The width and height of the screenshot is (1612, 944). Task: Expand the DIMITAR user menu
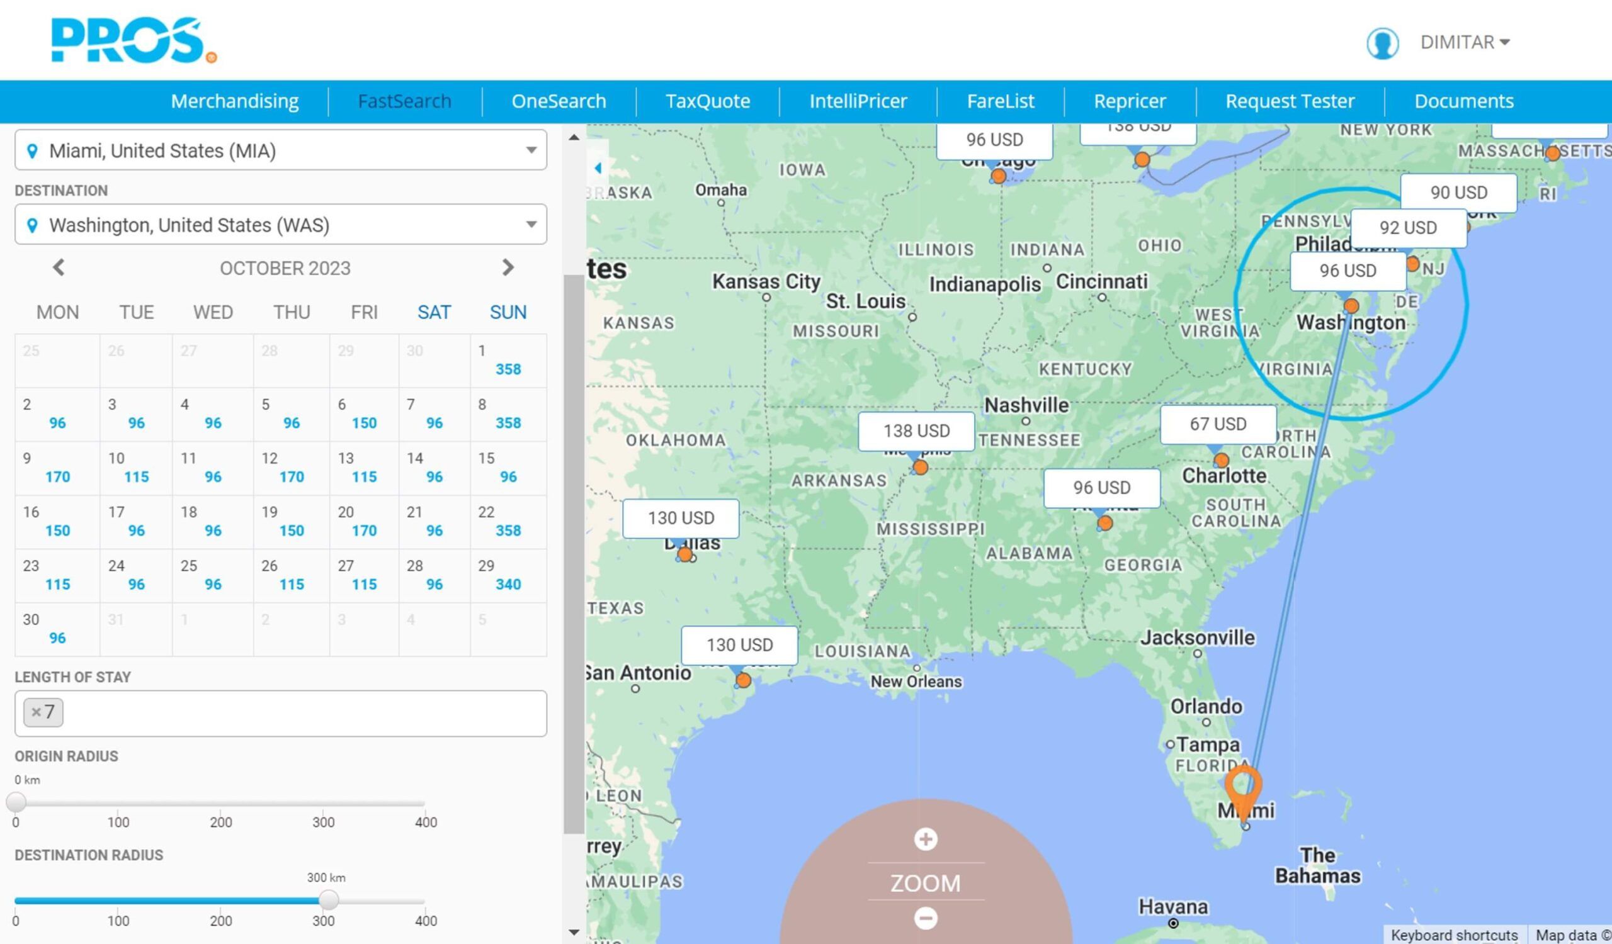1465,42
